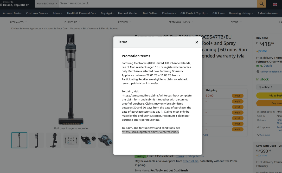Click Shop items link
The height and width of the screenshot is (173, 282).
click(196, 156)
